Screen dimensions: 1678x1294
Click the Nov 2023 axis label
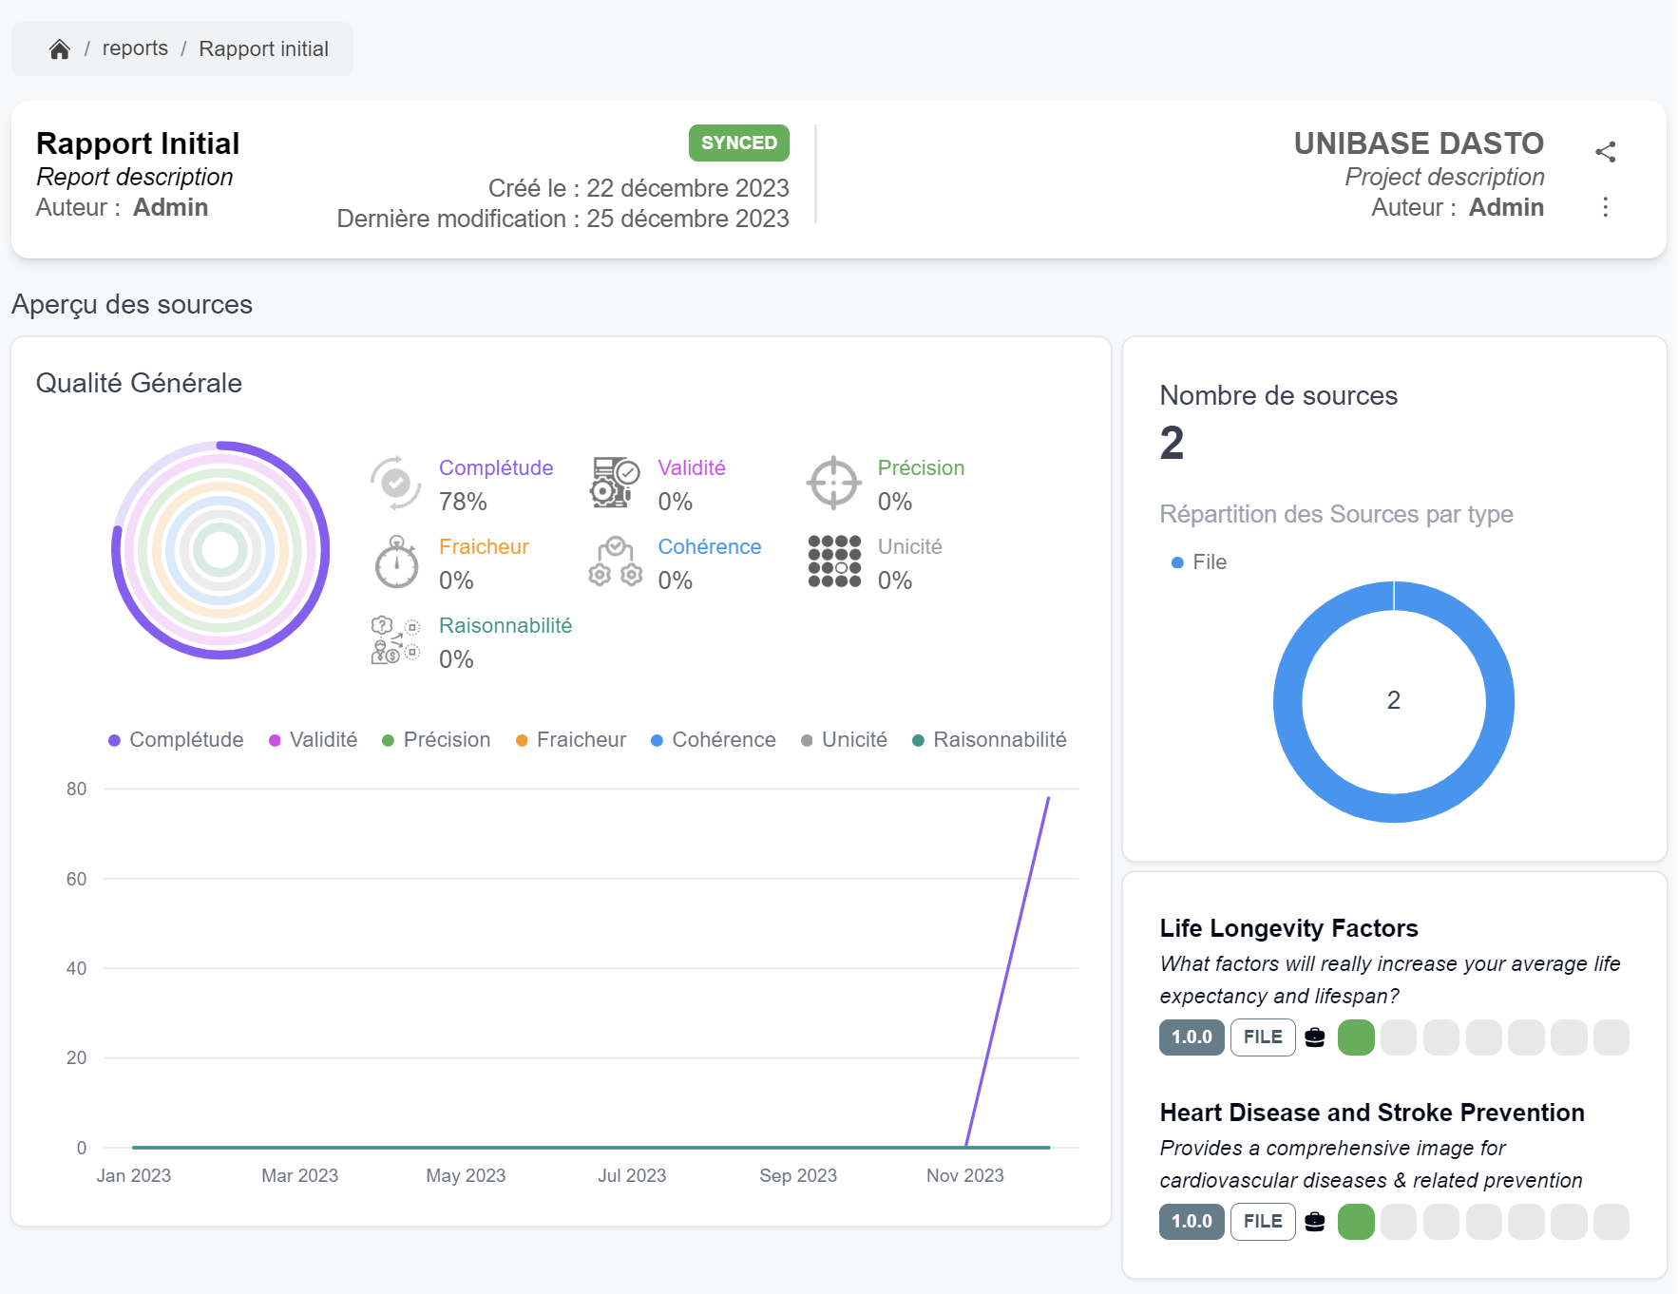pos(964,1176)
